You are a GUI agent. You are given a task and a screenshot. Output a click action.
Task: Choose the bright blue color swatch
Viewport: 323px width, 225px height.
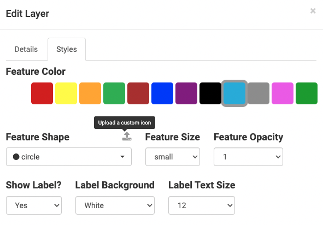click(x=162, y=93)
